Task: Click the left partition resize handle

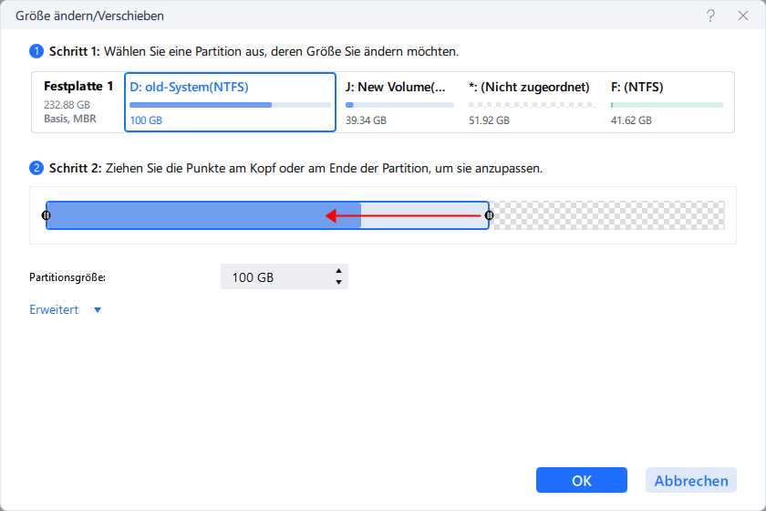Action: coord(46,215)
